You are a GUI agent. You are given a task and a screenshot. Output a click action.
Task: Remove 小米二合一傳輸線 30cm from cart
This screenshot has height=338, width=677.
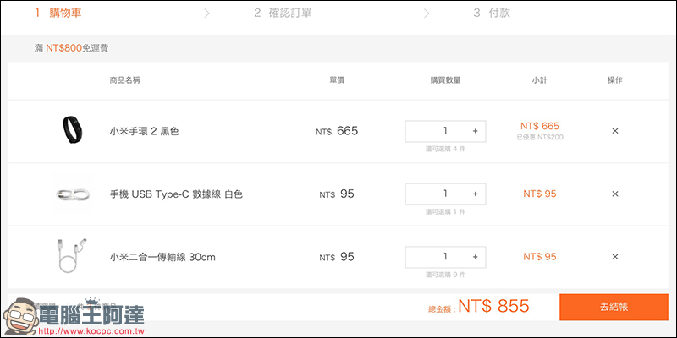point(615,257)
